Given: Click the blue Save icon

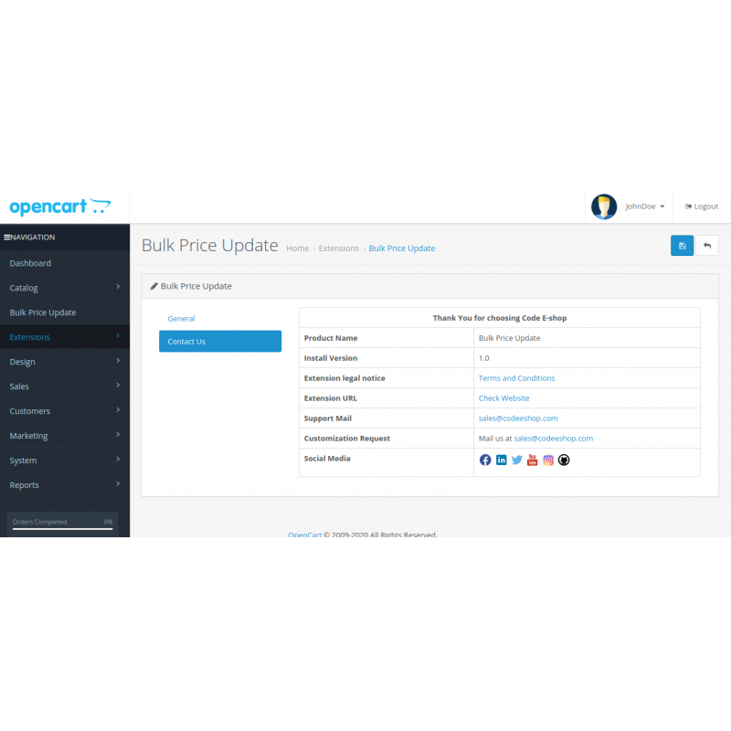Looking at the screenshot, I should coord(682,245).
